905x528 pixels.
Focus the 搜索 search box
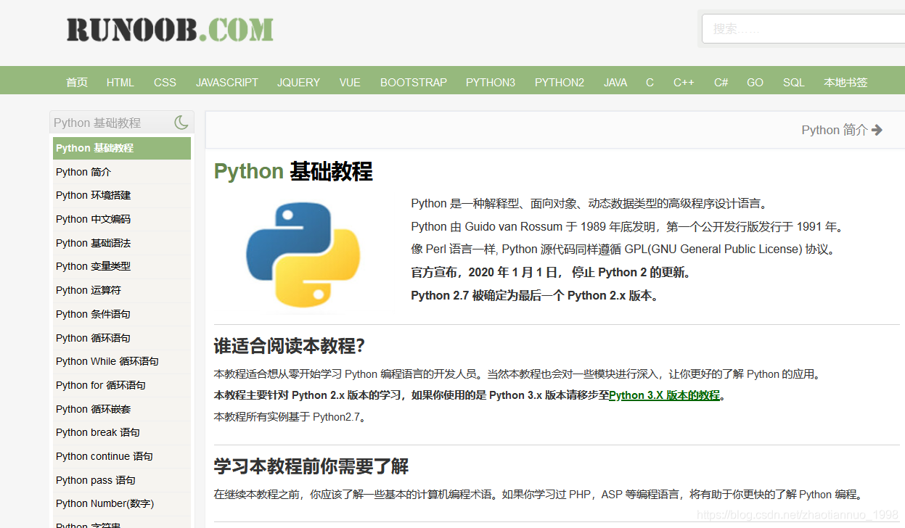click(x=803, y=29)
